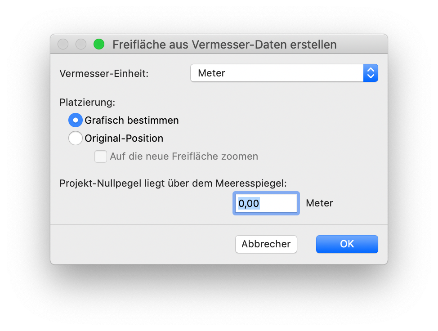
Task: Click the blue up-down arrows of the unit selector
Action: (x=371, y=73)
